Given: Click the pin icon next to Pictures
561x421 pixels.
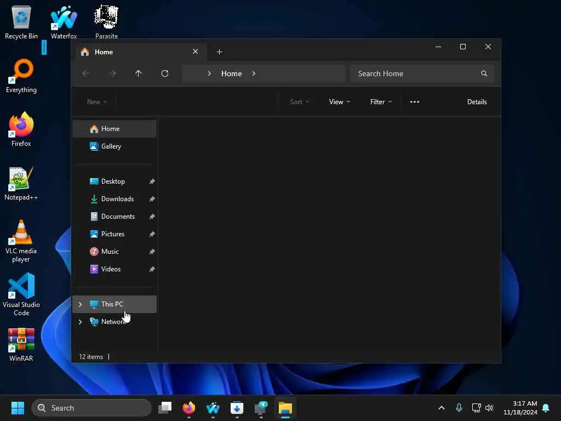Looking at the screenshot, I should click(x=152, y=234).
